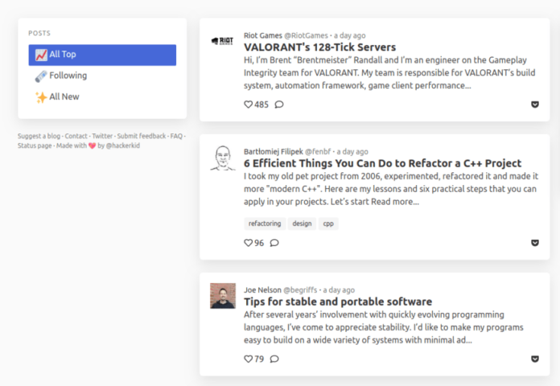Image resolution: width=560 pixels, height=386 pixels.
Task: Select the All Top posts filter
Action: point(102,55)
